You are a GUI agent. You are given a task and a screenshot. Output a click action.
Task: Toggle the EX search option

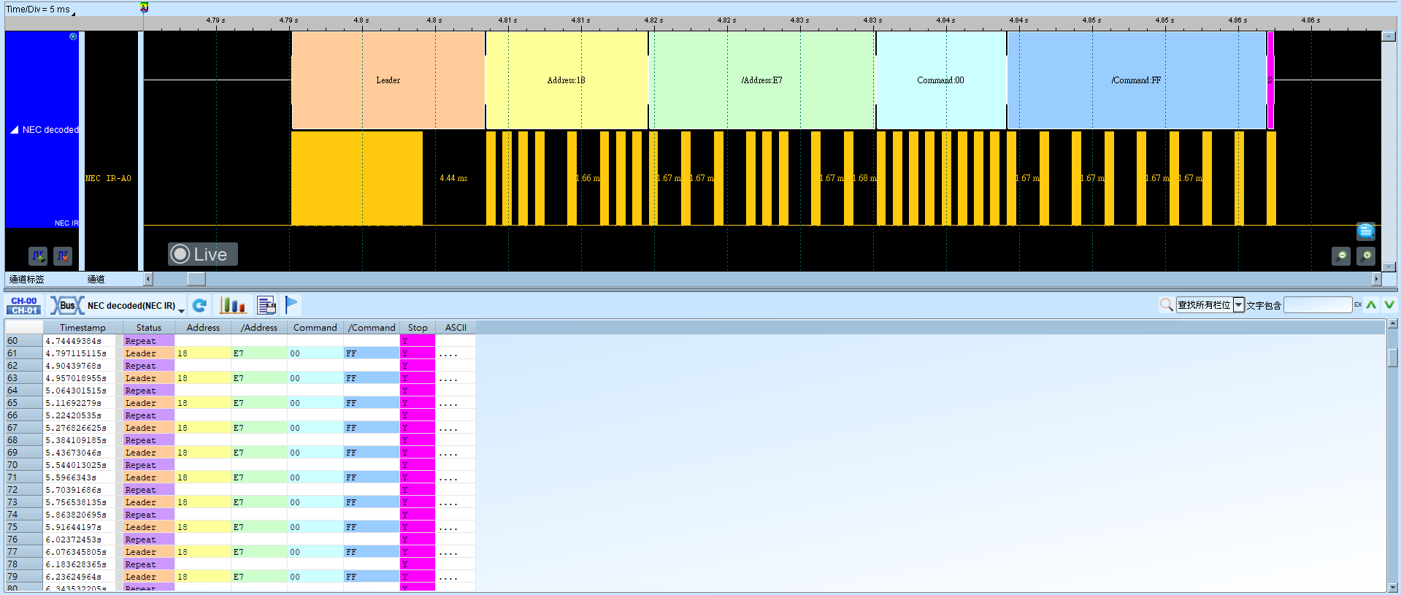[x=1358, y=304]
